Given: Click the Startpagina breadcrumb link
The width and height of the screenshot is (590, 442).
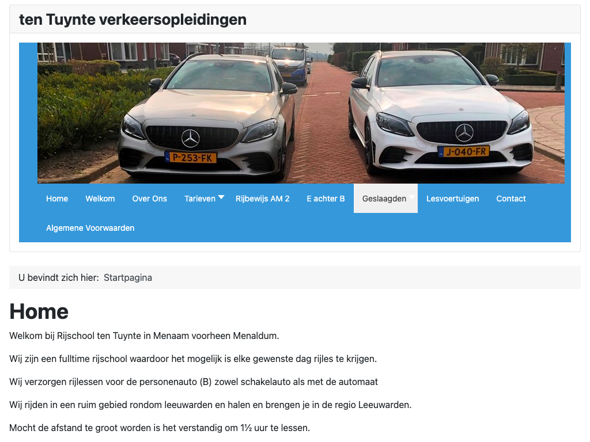Looking at the screenshot, I should pos(128,278).
